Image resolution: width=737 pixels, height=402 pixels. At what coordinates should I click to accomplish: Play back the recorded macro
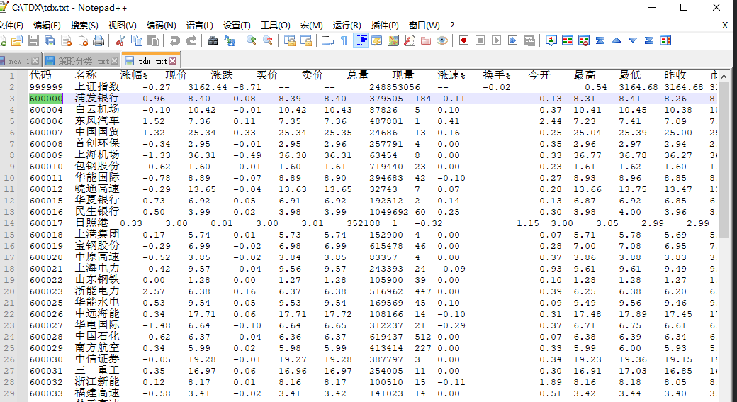point(496,40)
